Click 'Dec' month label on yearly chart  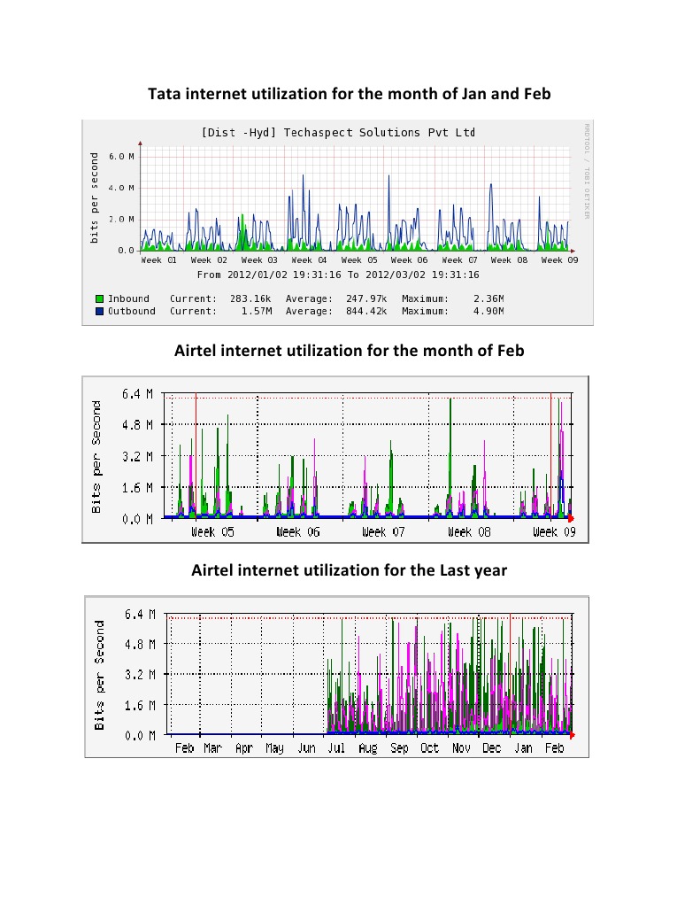coord(491,747)
